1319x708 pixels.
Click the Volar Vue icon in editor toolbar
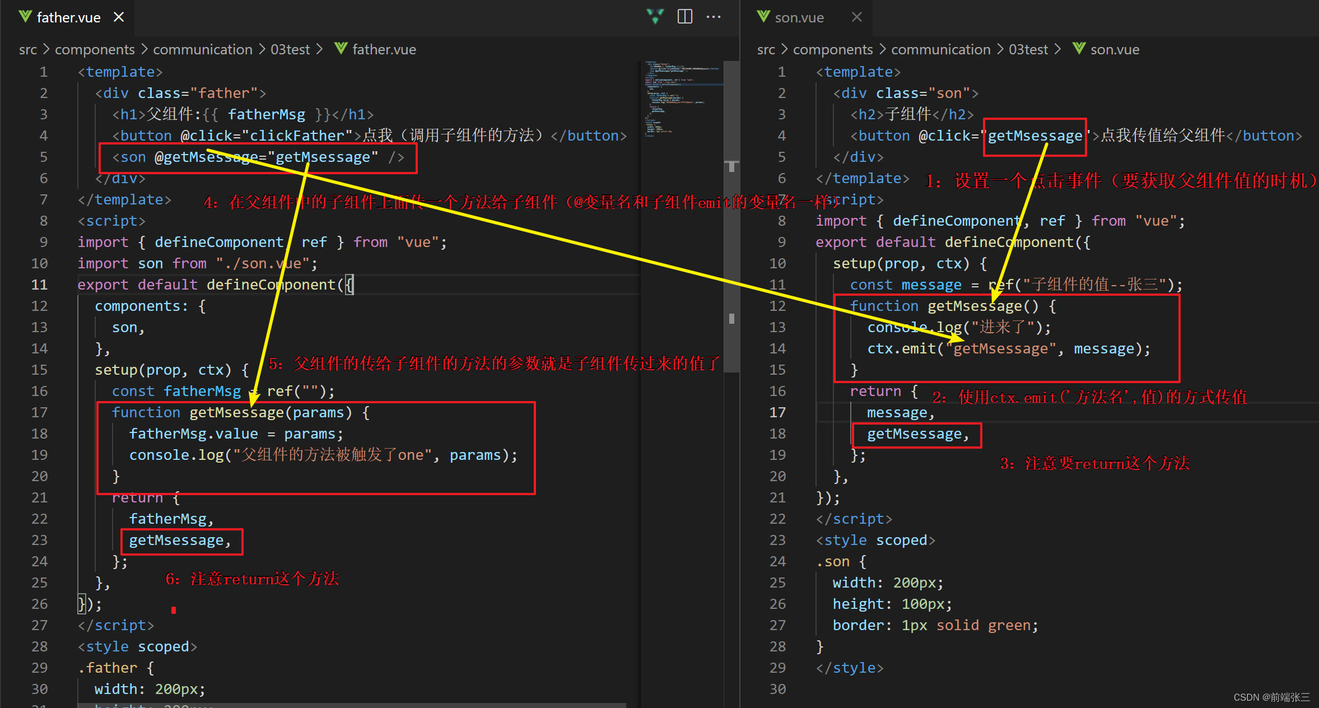(x=655, y=16)
